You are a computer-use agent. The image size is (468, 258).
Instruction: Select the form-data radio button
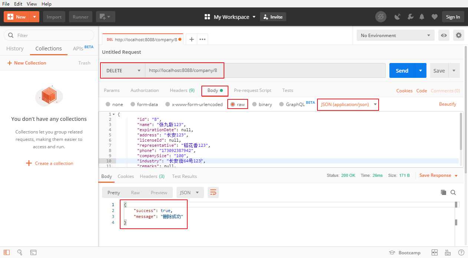(132, 105)
